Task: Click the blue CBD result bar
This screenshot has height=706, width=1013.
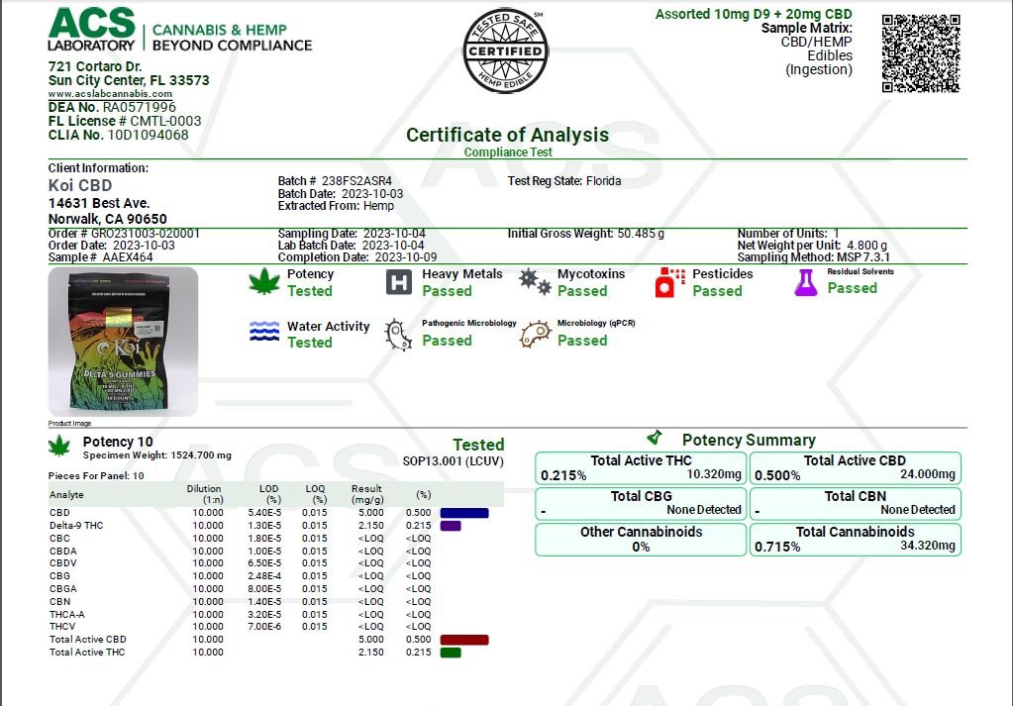Action: pyautogui.click(x=463, y=513)
